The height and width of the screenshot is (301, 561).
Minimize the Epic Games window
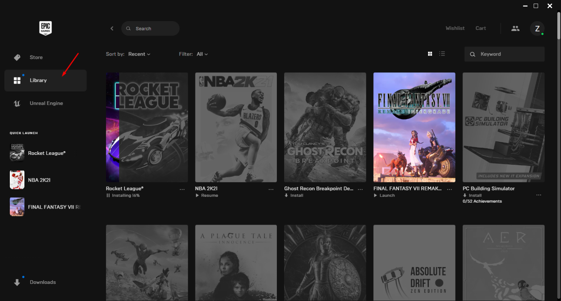525,6
